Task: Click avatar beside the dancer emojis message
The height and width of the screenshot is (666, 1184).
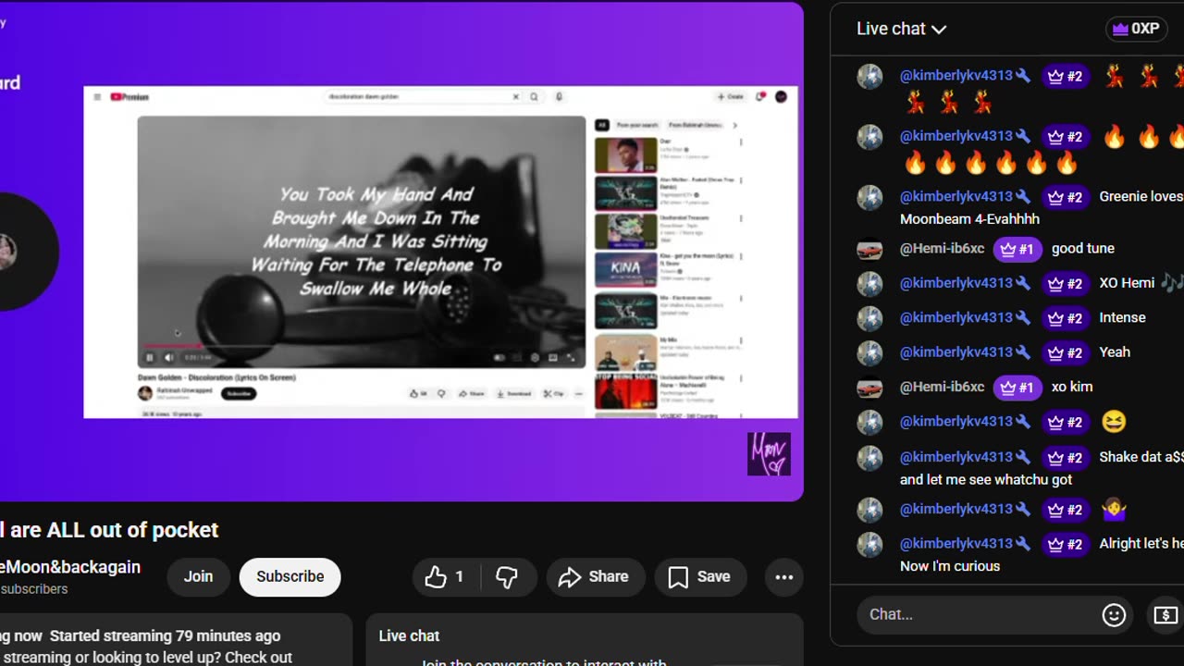Action: (869, 77)
